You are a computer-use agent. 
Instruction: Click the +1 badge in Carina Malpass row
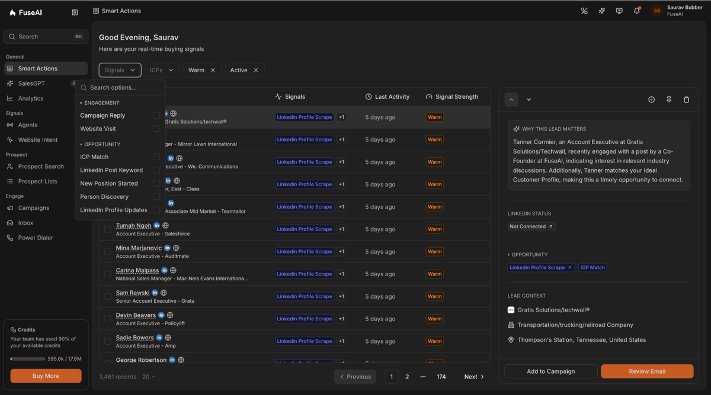(x=342, y=274)
